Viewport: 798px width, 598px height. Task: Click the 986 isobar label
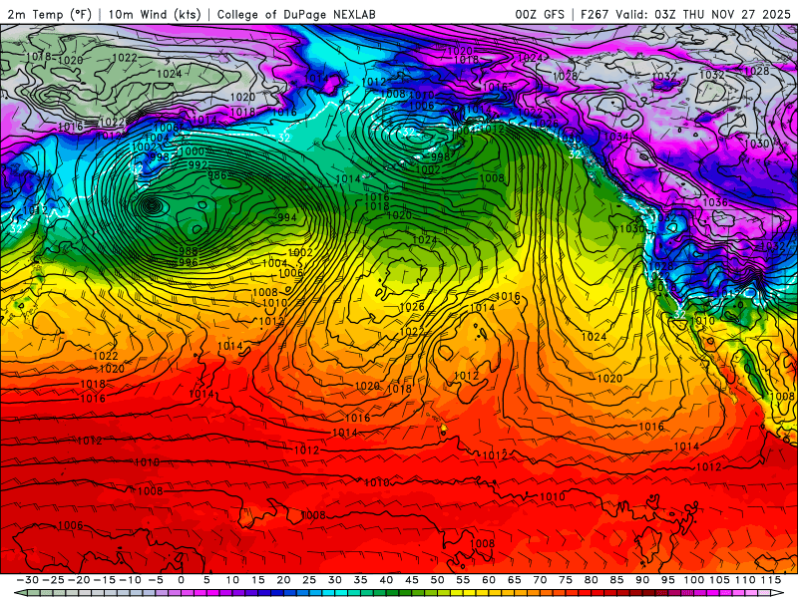click(217, 175)
